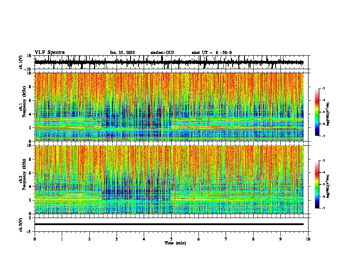Click the "VLF Spectra" title text
This screenshot has height=268, width=347.
coord(50,53)
